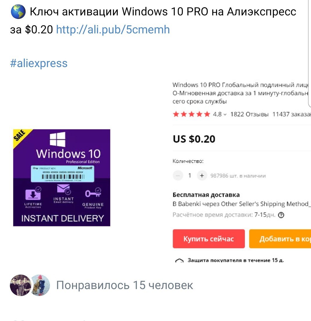Image resolution: width=311 pixels, height=321 pixels.
Task: Open second liker's avatar
Action: 41,285
